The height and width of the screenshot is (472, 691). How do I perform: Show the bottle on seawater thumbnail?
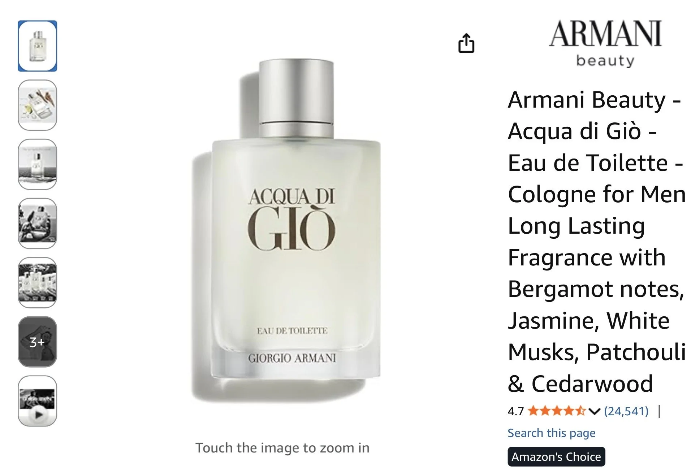(38, 164)
